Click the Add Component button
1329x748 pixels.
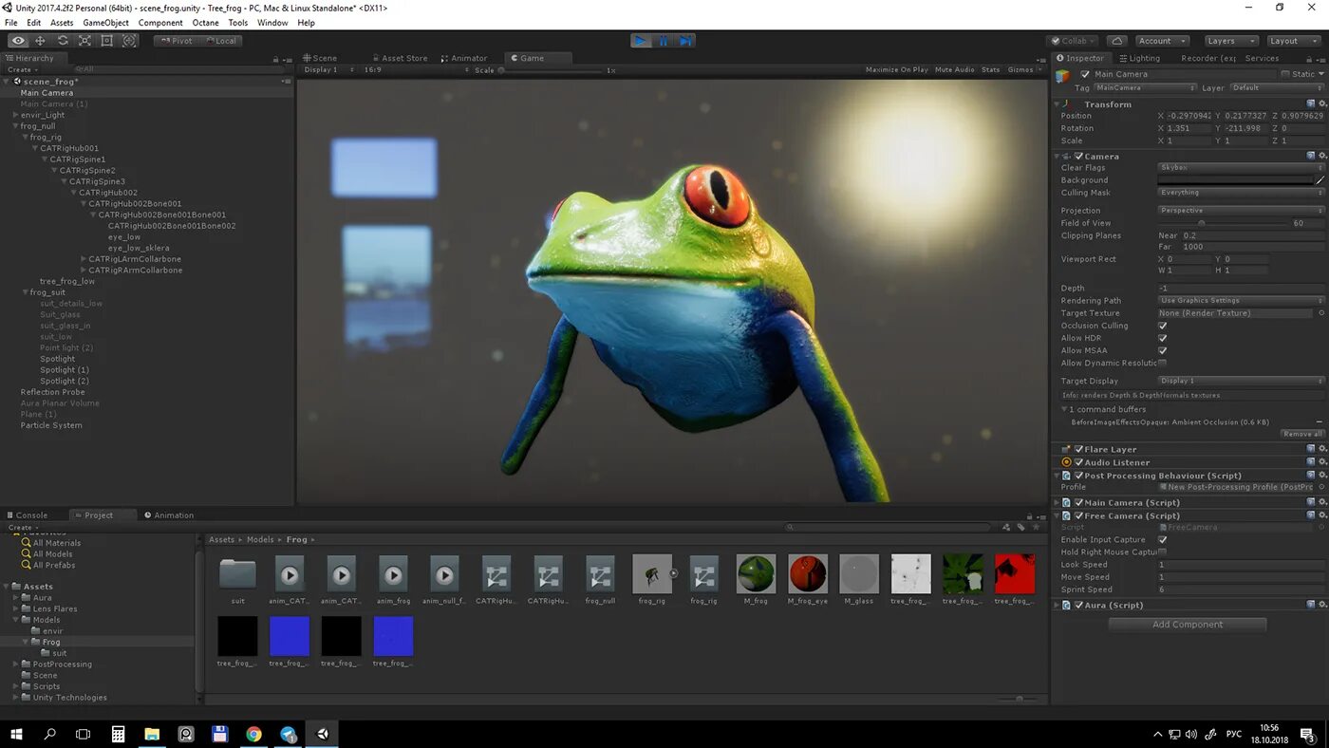(1188, 624)
